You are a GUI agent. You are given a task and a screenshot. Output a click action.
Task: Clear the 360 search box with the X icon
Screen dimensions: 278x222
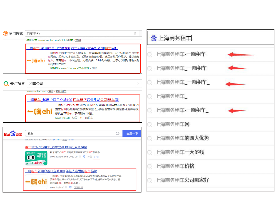138,84
